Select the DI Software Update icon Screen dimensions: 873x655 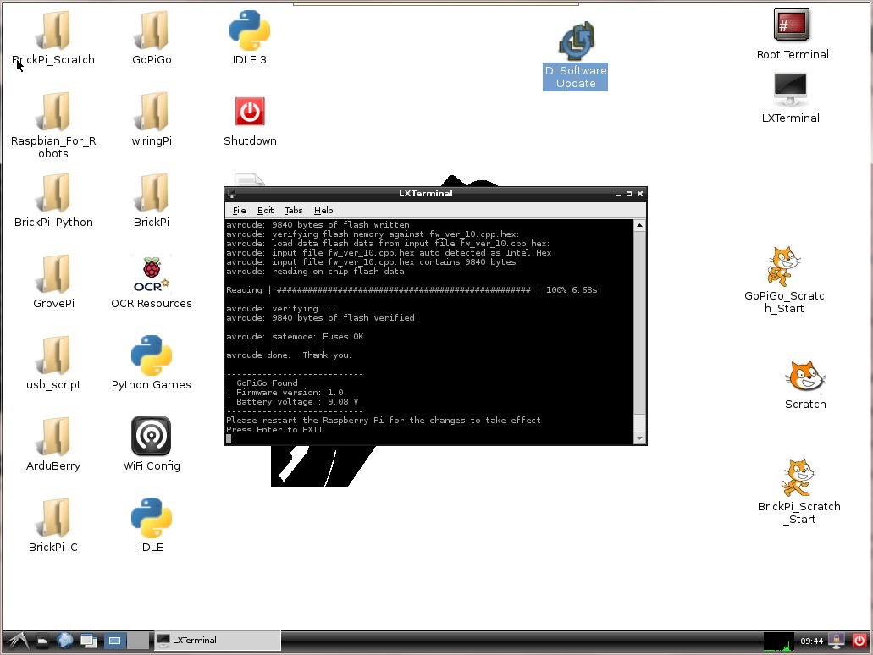point(576,41)
